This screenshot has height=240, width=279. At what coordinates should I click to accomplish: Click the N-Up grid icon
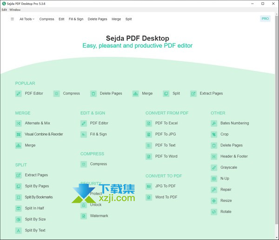pos(214,178)
